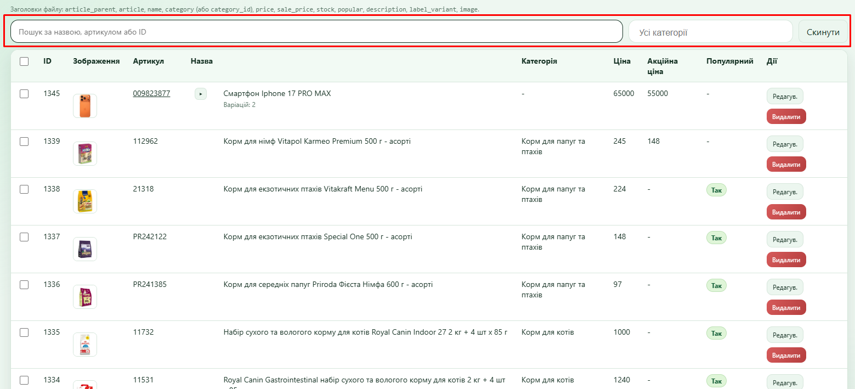855x389 pixels.
Task: Edit the Priroda Фієста Німфа product
Action: pyautogui.click(x=785, y=287)
